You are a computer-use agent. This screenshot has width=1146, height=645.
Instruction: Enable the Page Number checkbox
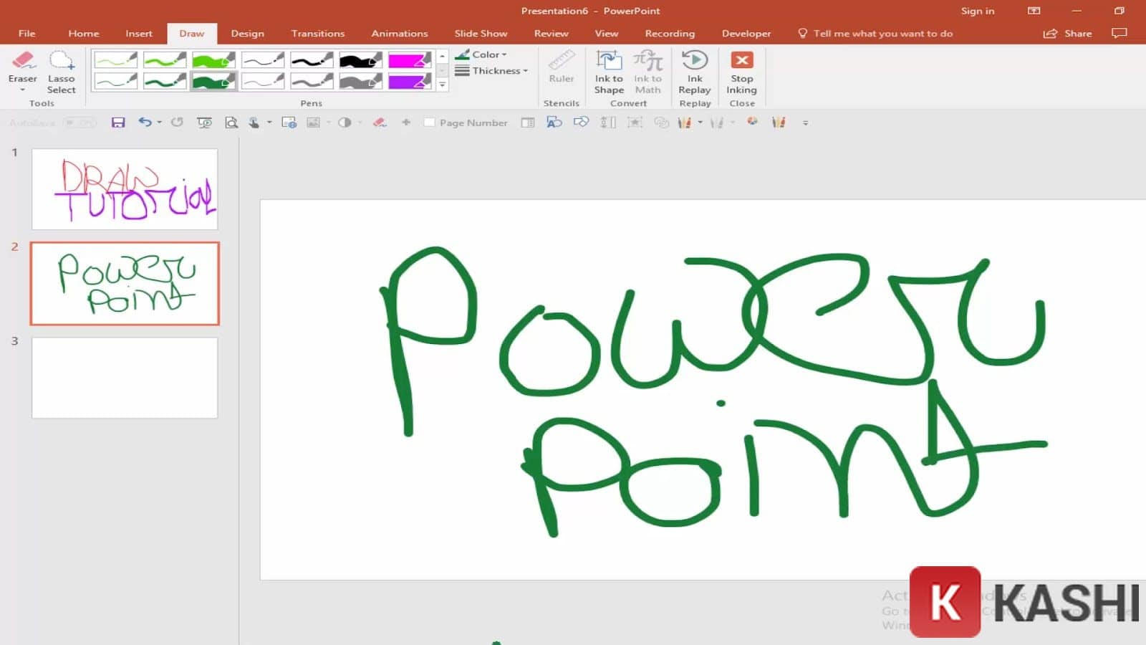pos(430,123)
